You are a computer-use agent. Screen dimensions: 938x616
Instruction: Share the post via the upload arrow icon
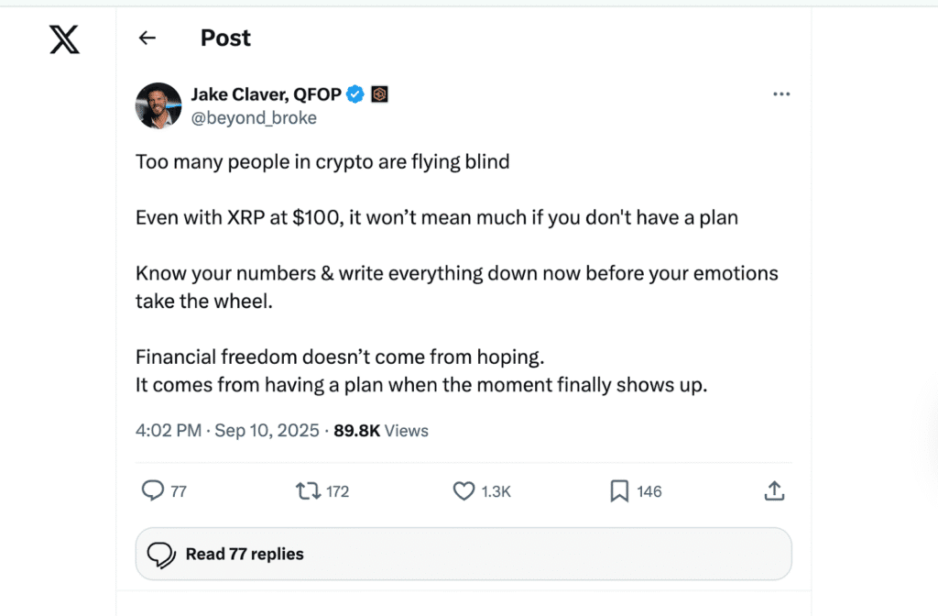(774, 491)
